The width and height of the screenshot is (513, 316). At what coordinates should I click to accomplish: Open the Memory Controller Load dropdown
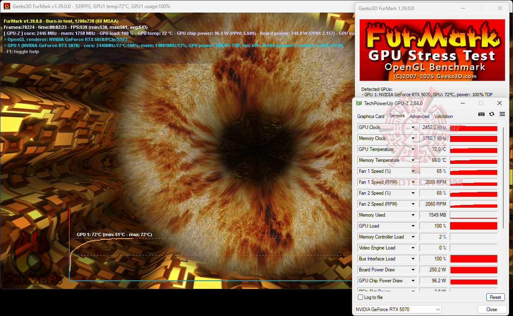(413, 237)
